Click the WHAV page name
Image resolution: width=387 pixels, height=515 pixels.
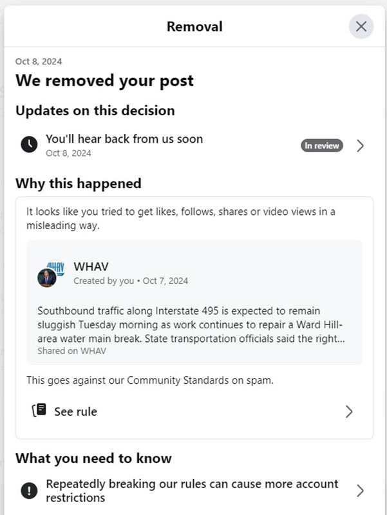(x=91, y=267)
